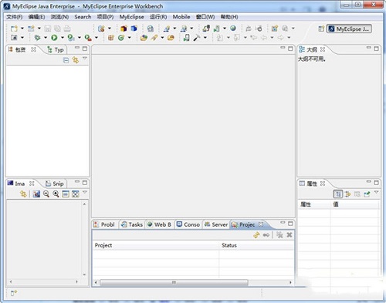Click the 值 column header in Properties table
Screen dimensions: 386x303
click(x=354, y=204)
